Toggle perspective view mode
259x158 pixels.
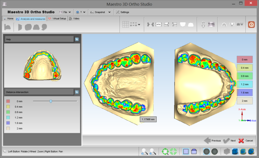click(x=194, y=152)
